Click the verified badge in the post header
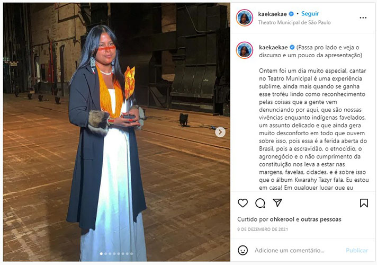 pos(291,14)
